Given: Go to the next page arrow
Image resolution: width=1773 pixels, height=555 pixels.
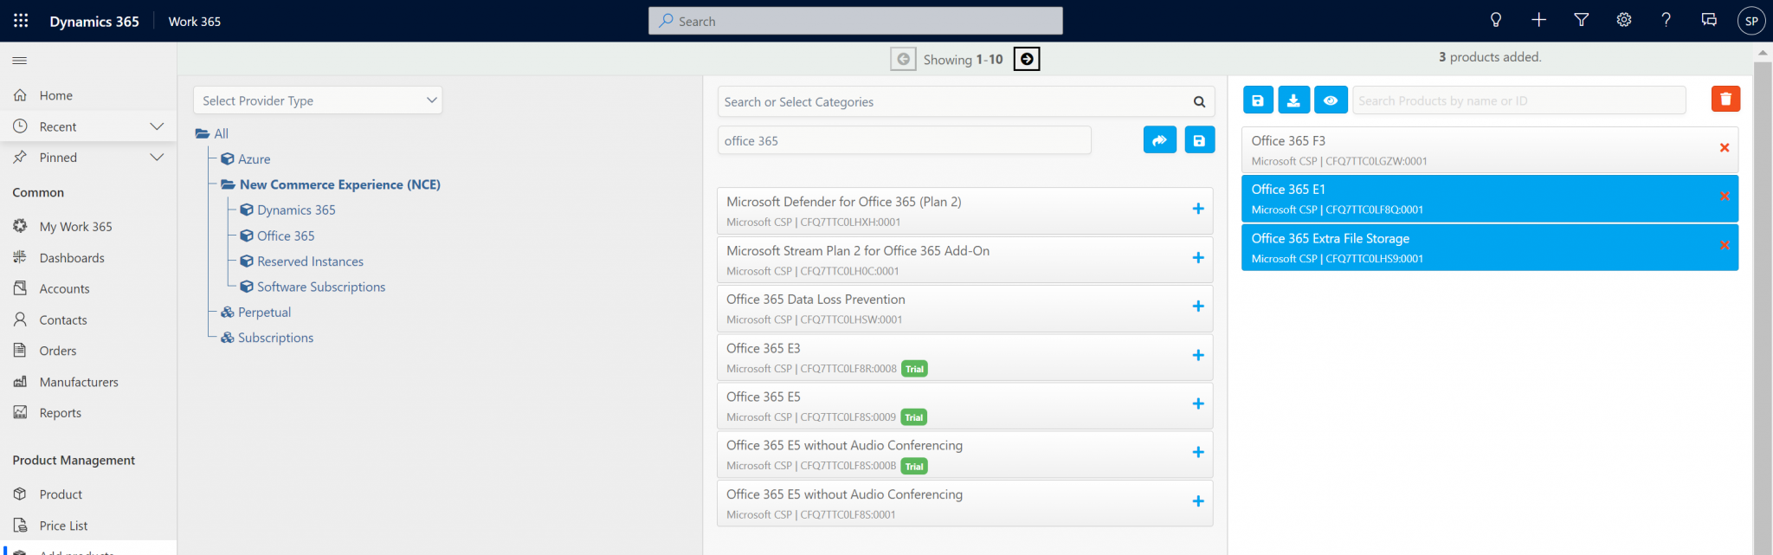Looking at the screenshot, I should [1027, 59].
